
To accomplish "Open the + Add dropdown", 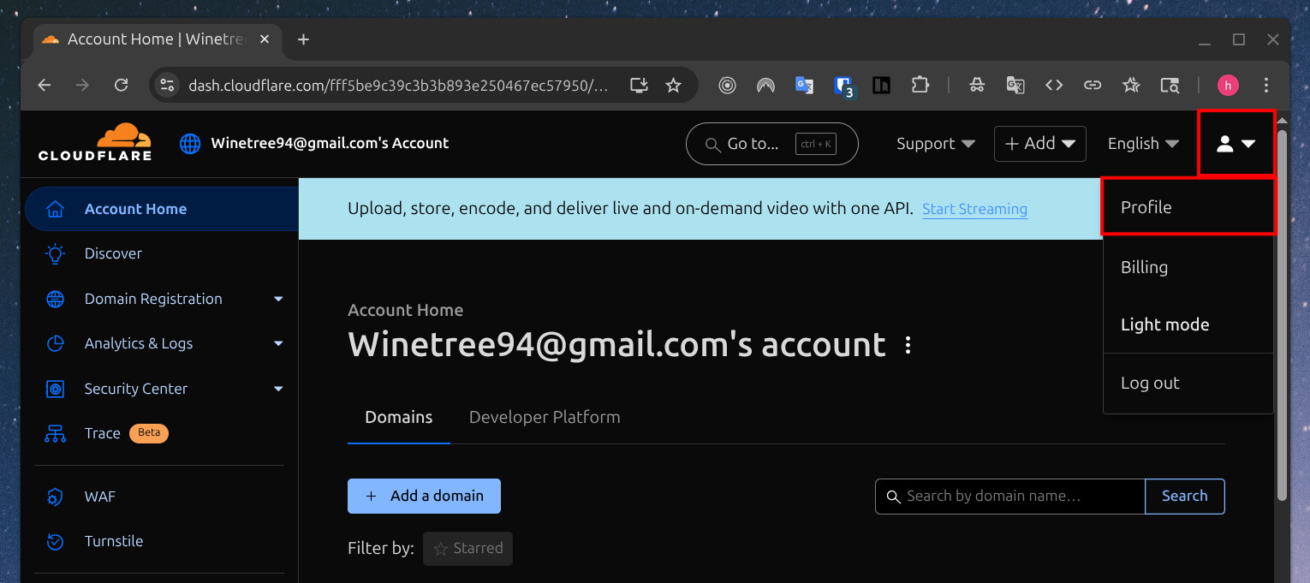I will click(x=1039, y=144).
